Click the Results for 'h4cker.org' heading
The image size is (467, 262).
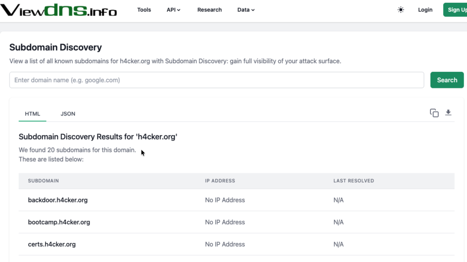[98, 136]
